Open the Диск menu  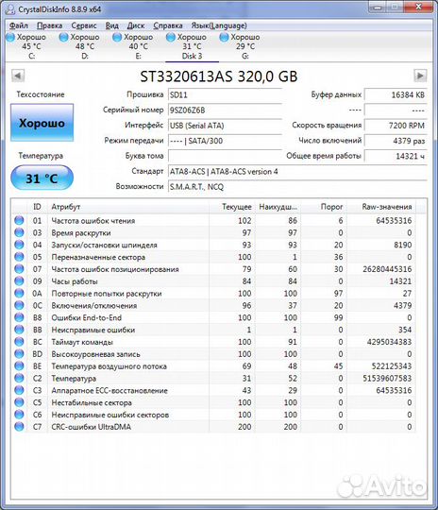pyautogui.click(x=136, y=25)
